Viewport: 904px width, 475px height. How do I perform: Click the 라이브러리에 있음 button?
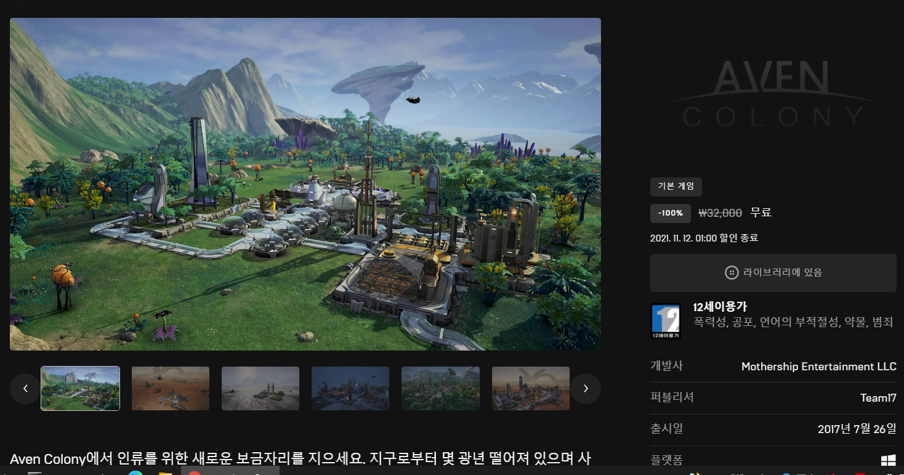(x=773, y=273)
